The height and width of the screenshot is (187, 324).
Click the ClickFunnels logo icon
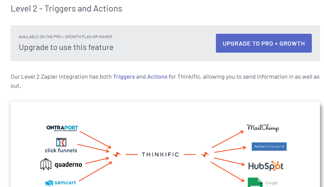61,142
